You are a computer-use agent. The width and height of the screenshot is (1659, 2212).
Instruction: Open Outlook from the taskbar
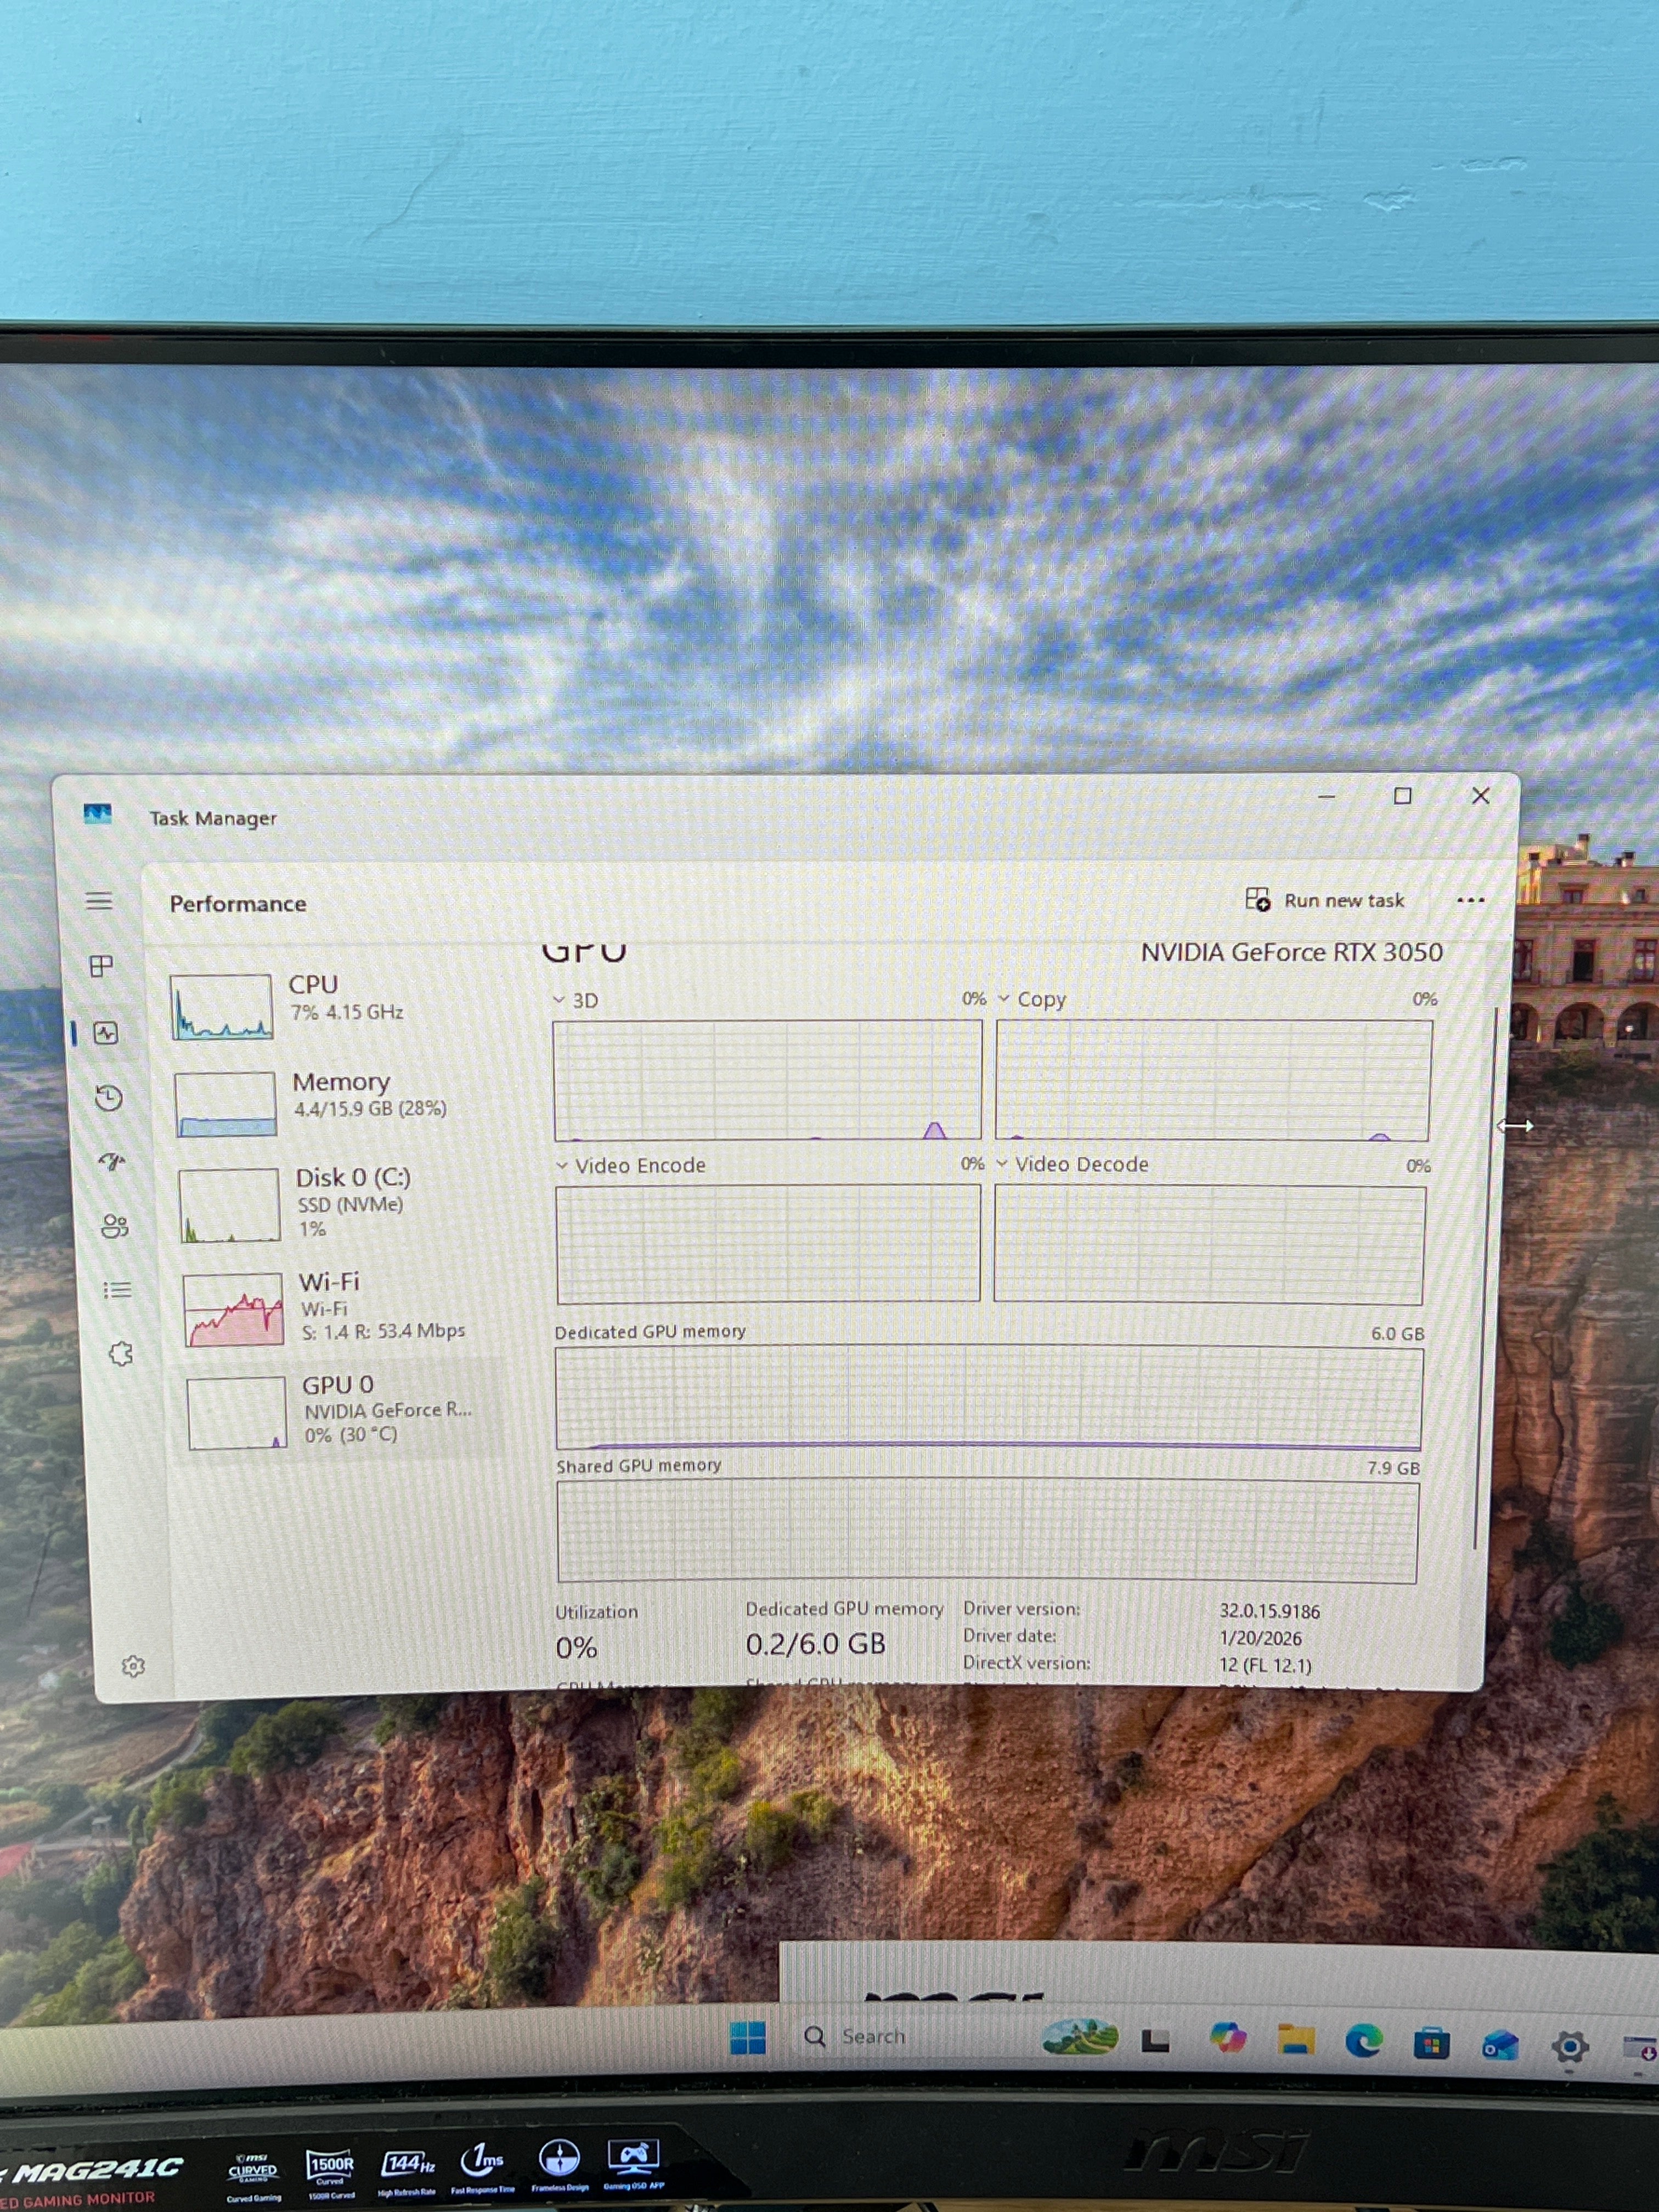tap(1500, 2045)
